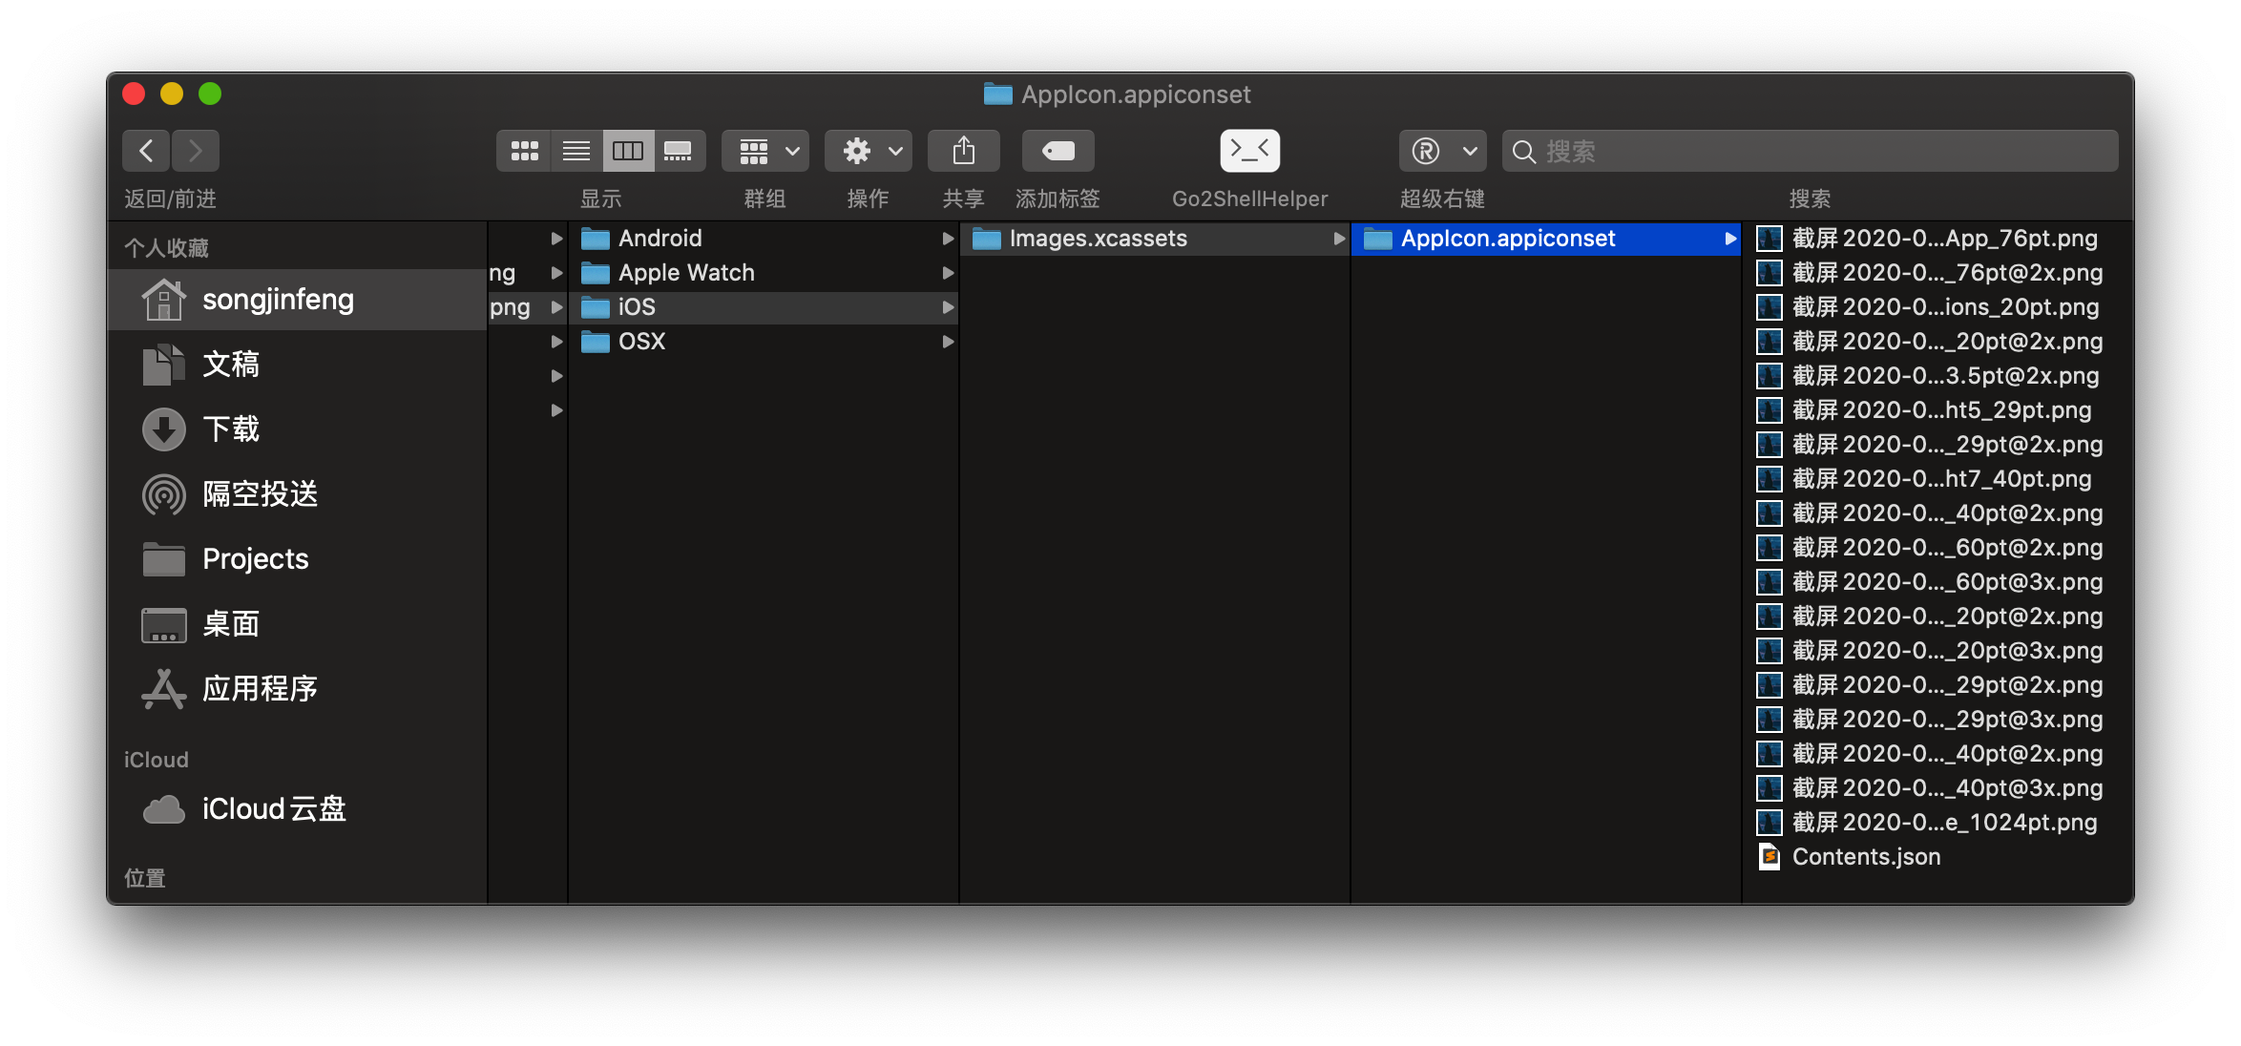Image resolution: width=2241 pixels, height=1046 pixels.
Task: Switch to list view mode
Action: 576,151
